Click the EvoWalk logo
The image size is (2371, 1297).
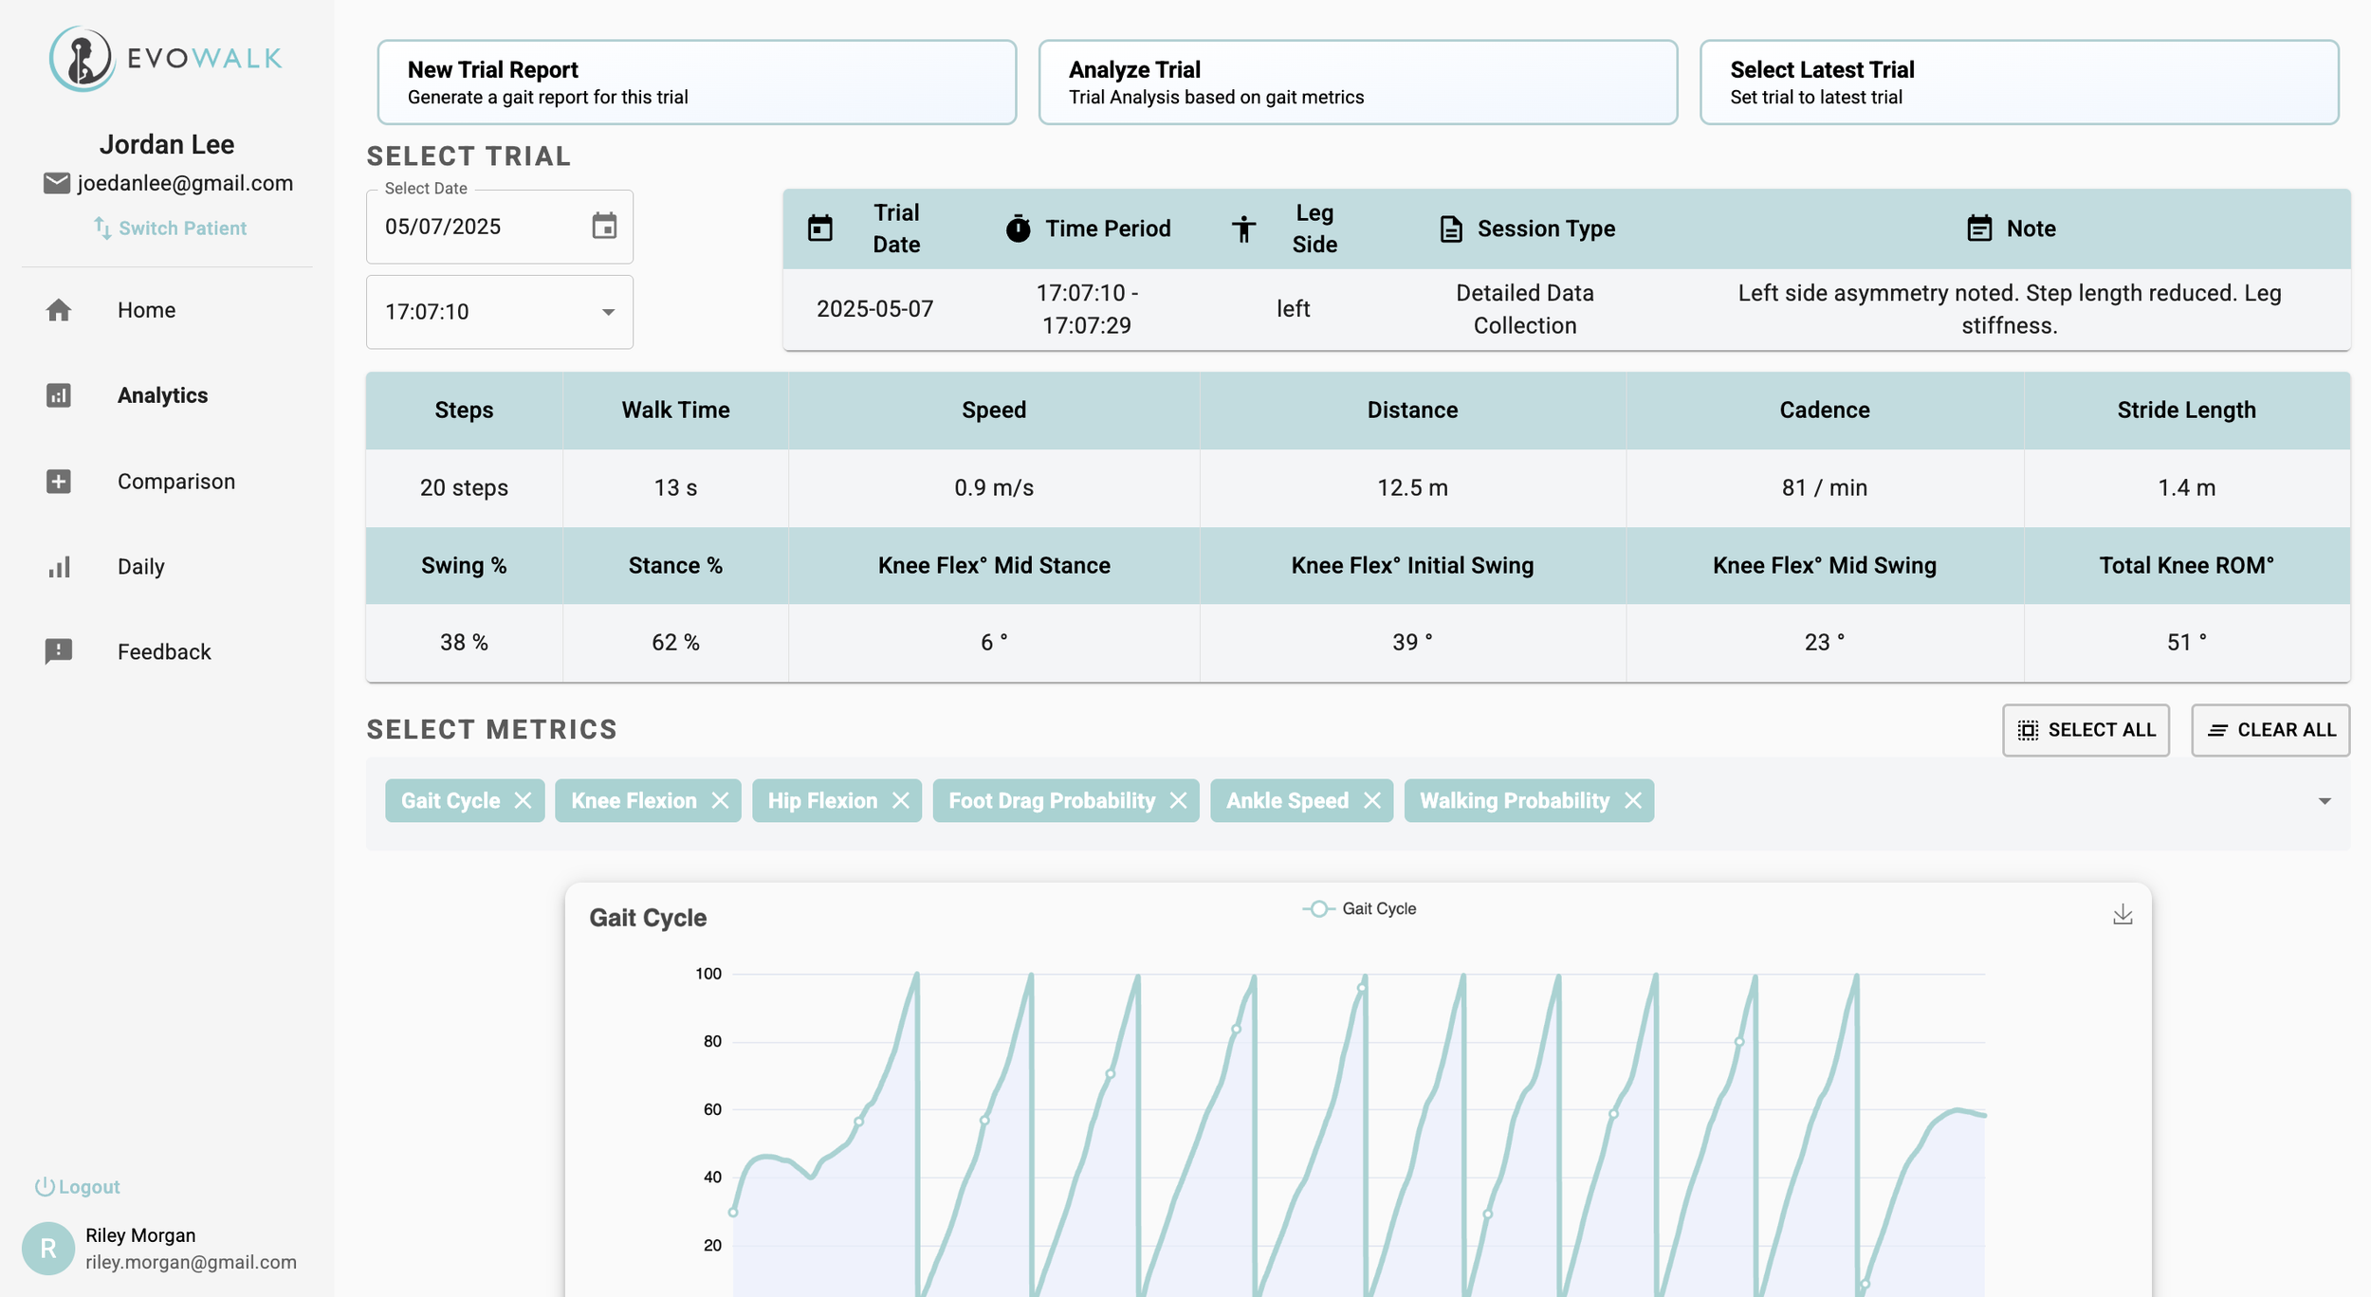coord(166,59)
